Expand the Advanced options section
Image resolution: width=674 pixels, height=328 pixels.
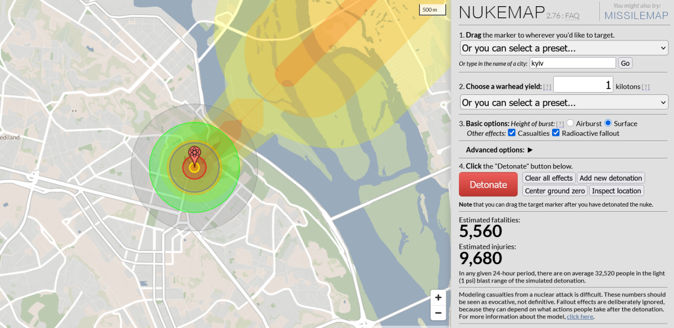point(499,150)
